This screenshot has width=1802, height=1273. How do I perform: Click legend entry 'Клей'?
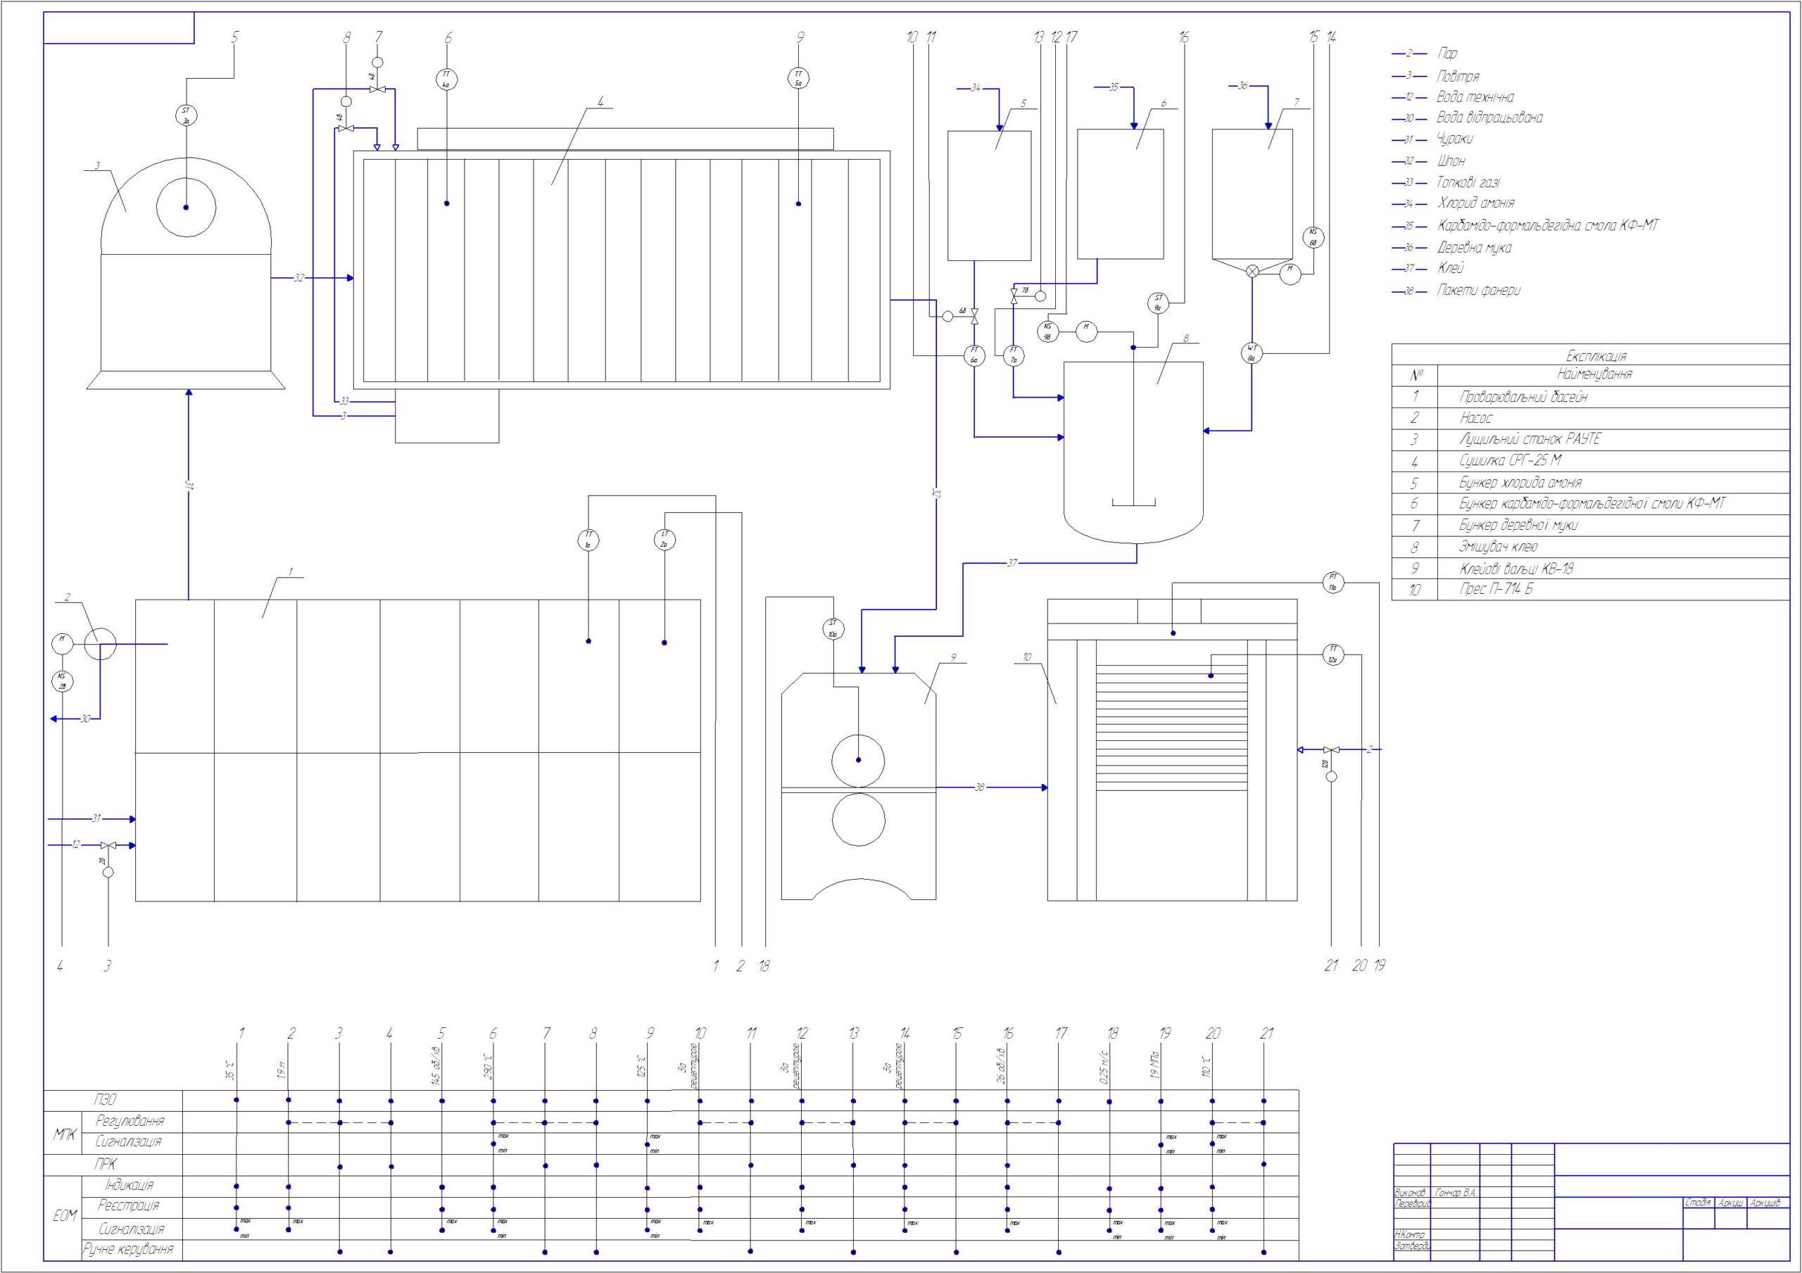pos(1450,268)
